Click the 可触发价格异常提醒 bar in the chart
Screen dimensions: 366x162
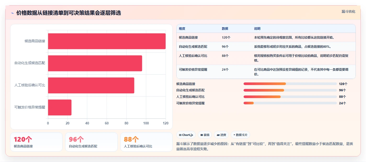(x=60, y=107)
